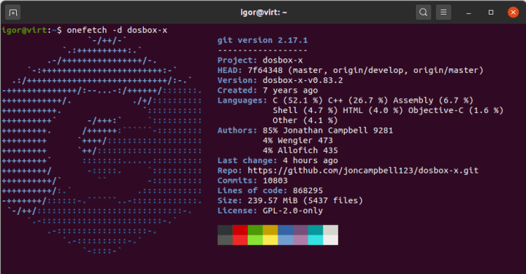The width and height of the screenshot is (526, 274).
Task: Click Lines of code 868295
Action: 270,191
